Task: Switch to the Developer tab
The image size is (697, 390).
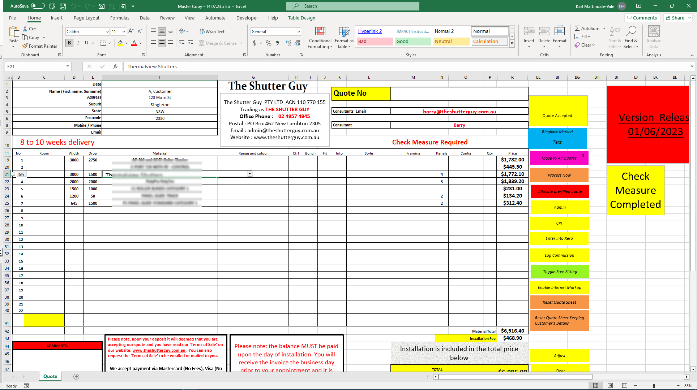Action: click(x=247, y=18)
